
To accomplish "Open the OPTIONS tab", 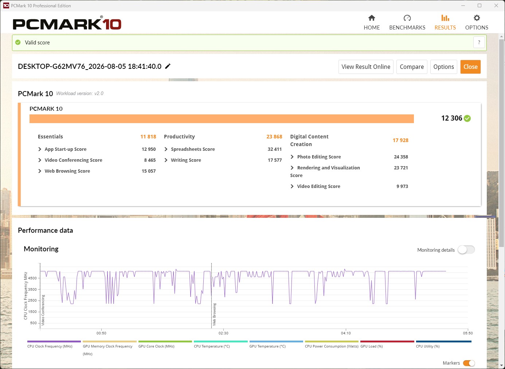I will (477, 23).
